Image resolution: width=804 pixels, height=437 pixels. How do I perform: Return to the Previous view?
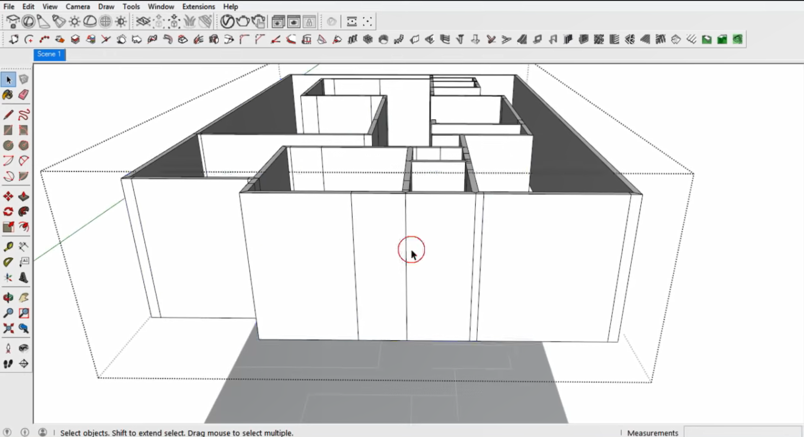point(23,328)
